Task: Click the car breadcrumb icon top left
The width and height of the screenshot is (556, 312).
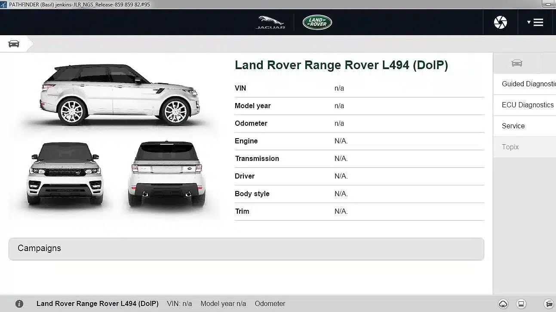Action: tap(13, 43)
